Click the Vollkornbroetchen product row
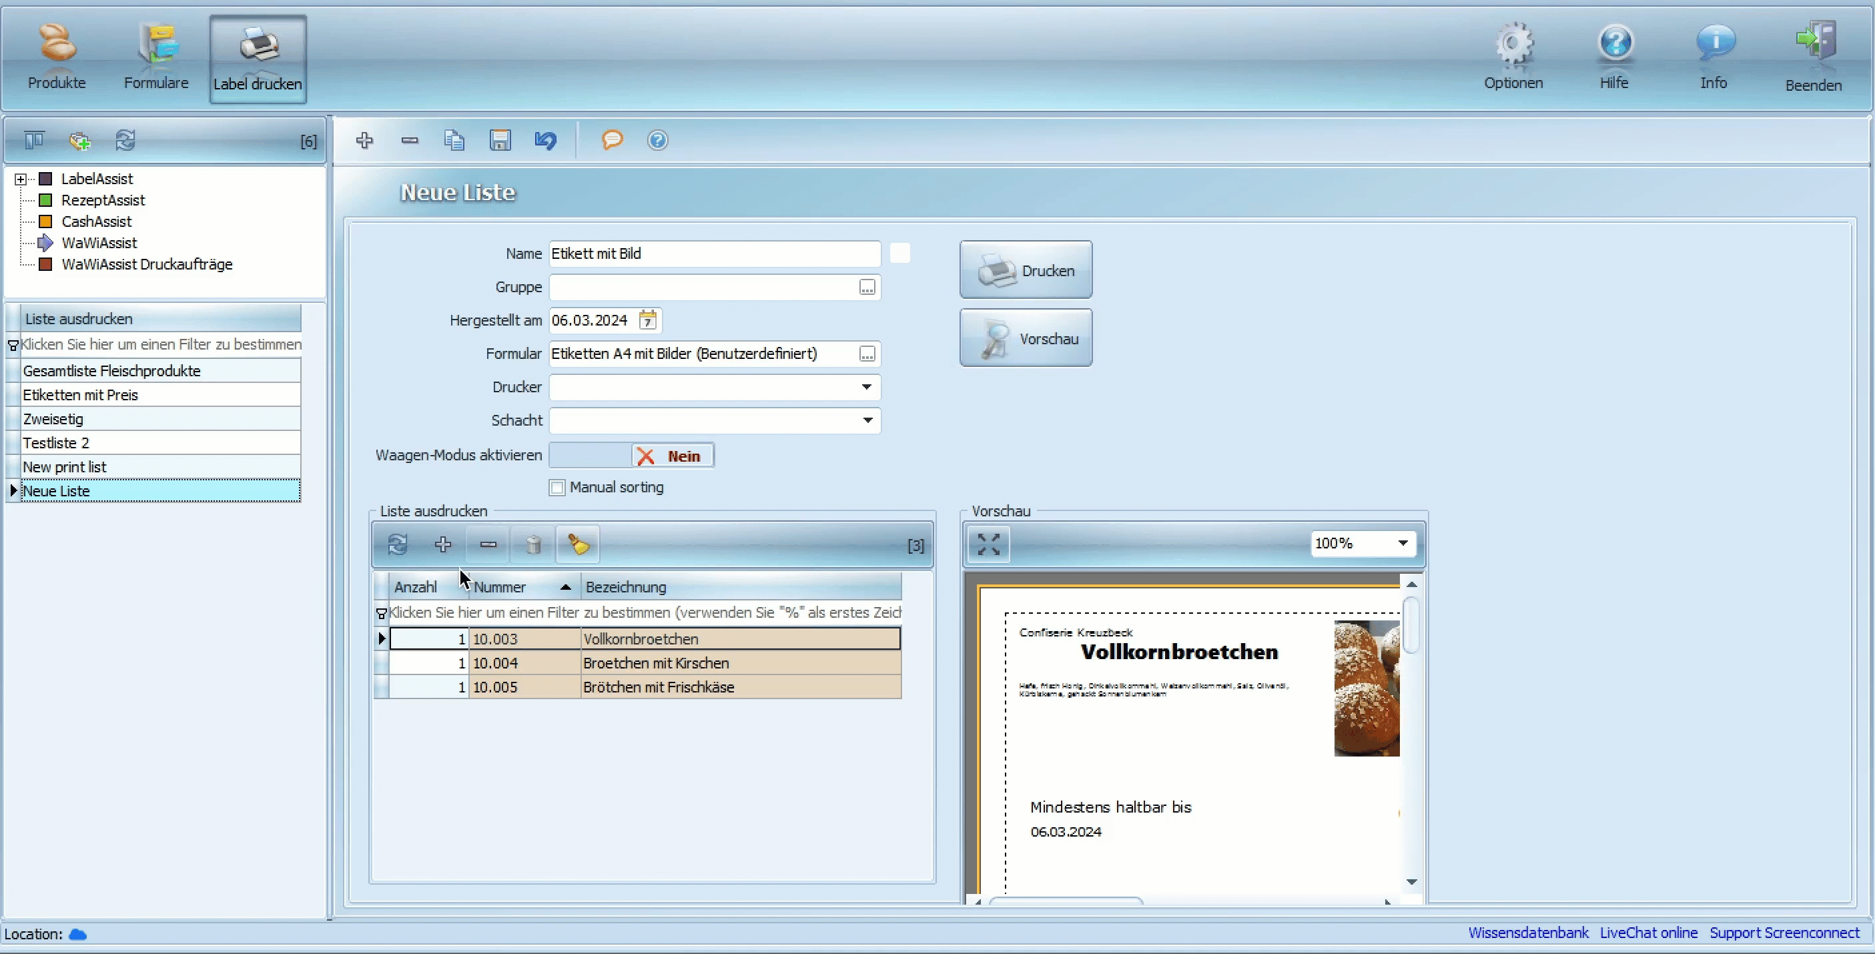Viewport: 1875px width, 954px height. click(x=641, y=638)
